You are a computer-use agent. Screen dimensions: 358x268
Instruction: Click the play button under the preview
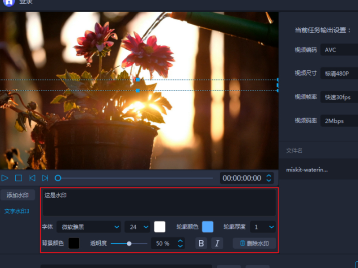[4, 178]
